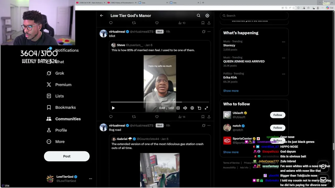Screen dimensions: 335x188
Task: Open Bookmarks from the sidebar
Action: coord(61,107)
